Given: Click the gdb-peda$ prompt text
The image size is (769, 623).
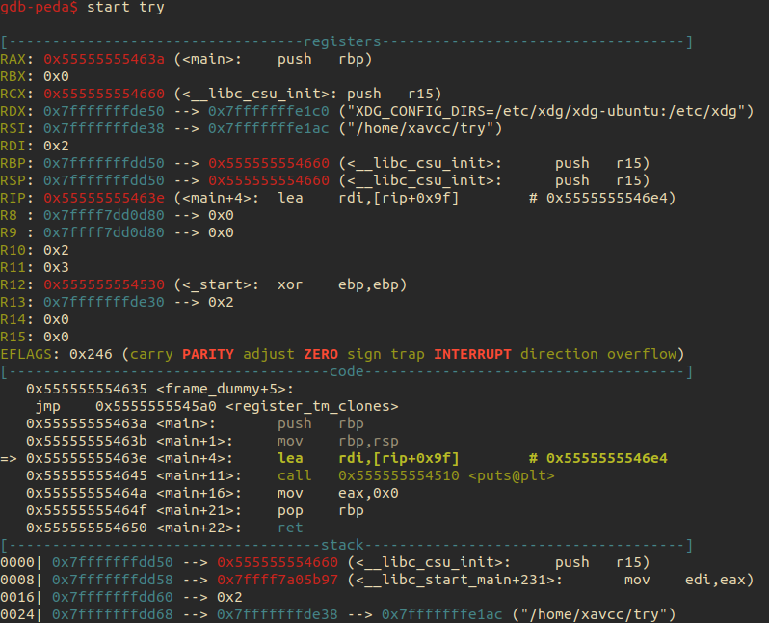Looking at the screenshot, I should [x=39, y=8].
